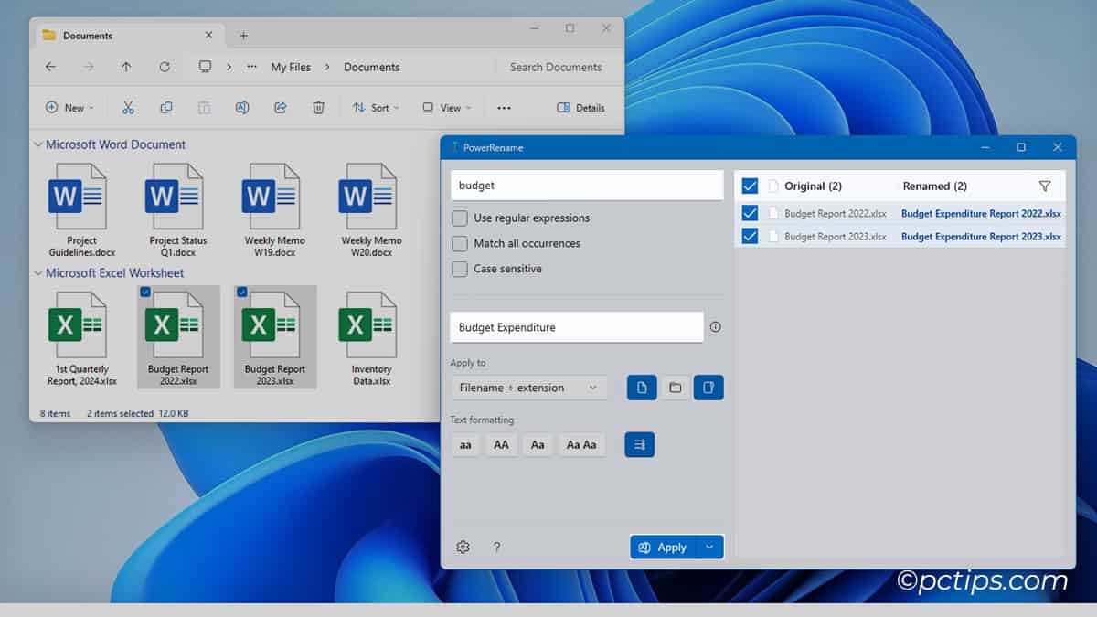The image size is (1097, 617).
Task: Open PowerRename settings gear
Action: pyautogui.click(x=463, y=547)
